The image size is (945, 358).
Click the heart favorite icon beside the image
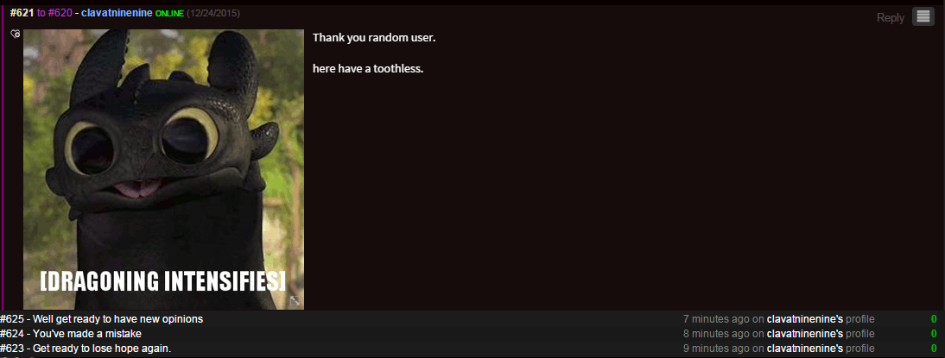pyautogui.click(x=16, y=35)
